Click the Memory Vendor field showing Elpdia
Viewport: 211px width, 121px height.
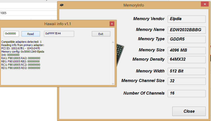(187, 19)
